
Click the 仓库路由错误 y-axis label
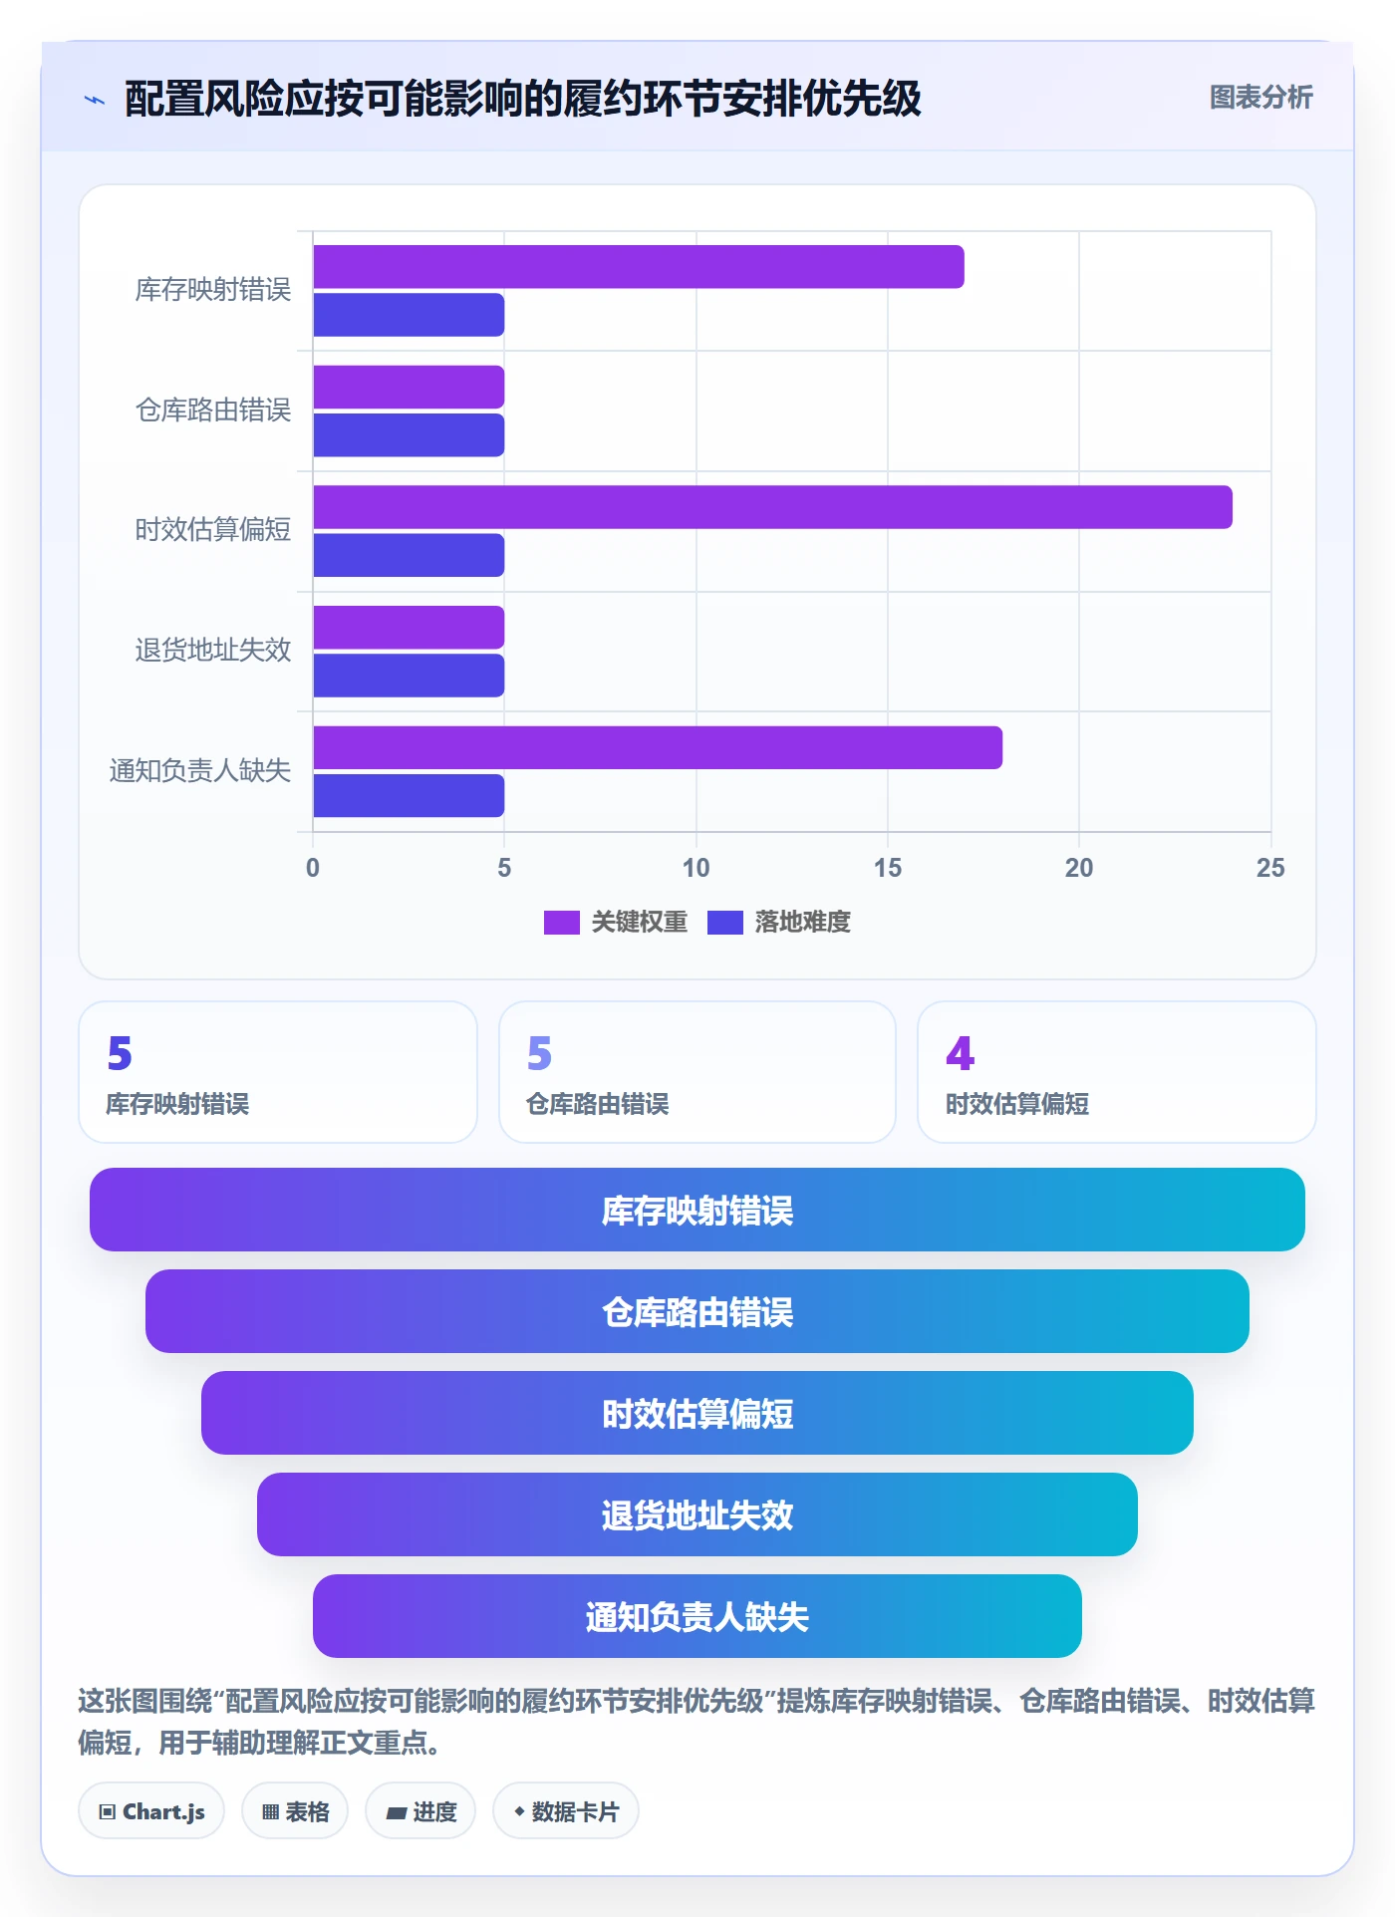[213, 411]
